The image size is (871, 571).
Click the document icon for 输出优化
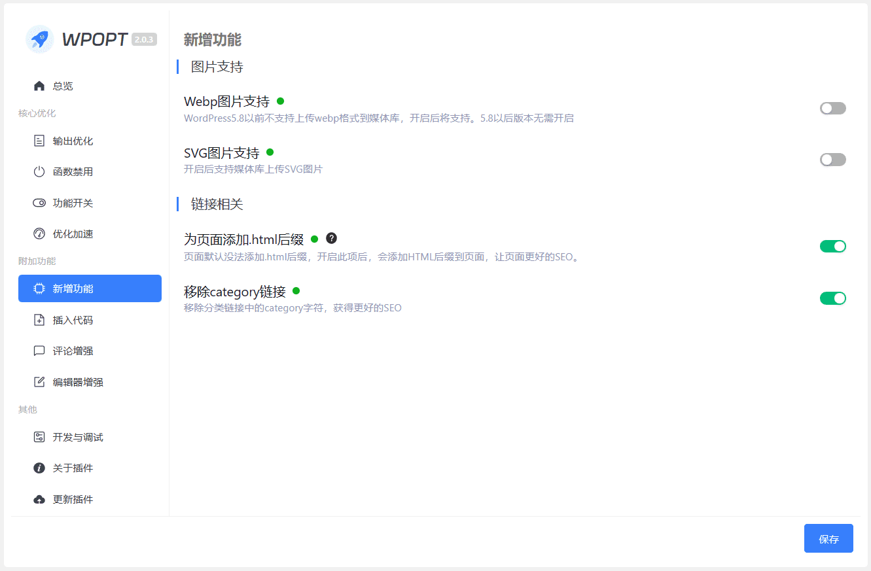41,140
